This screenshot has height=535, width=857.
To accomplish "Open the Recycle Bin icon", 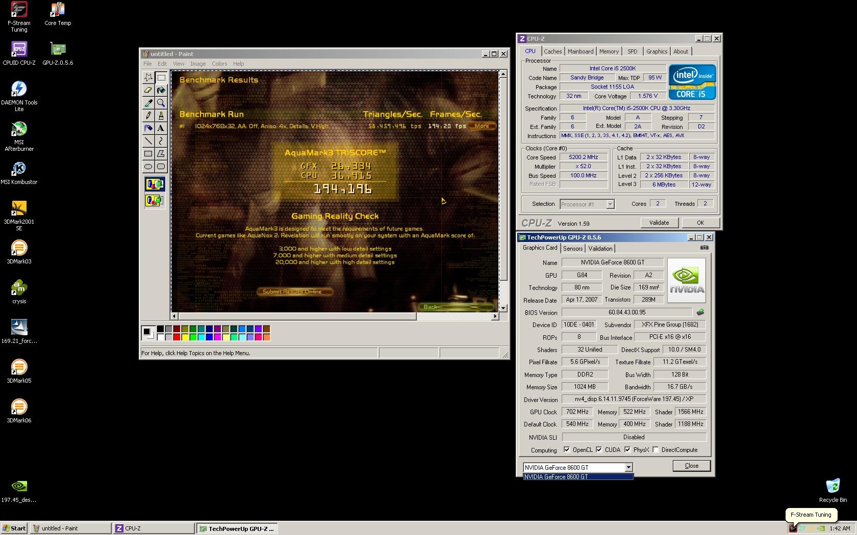I will [x=833, y=490].
